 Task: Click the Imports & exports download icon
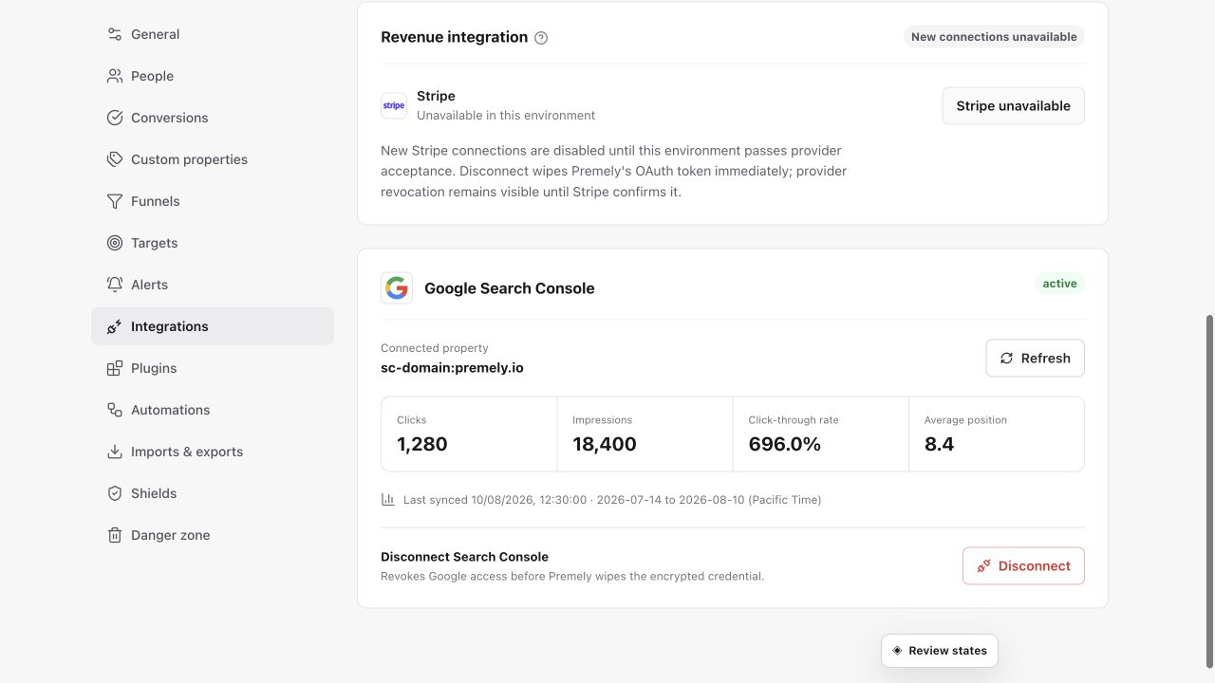point(115,452)
